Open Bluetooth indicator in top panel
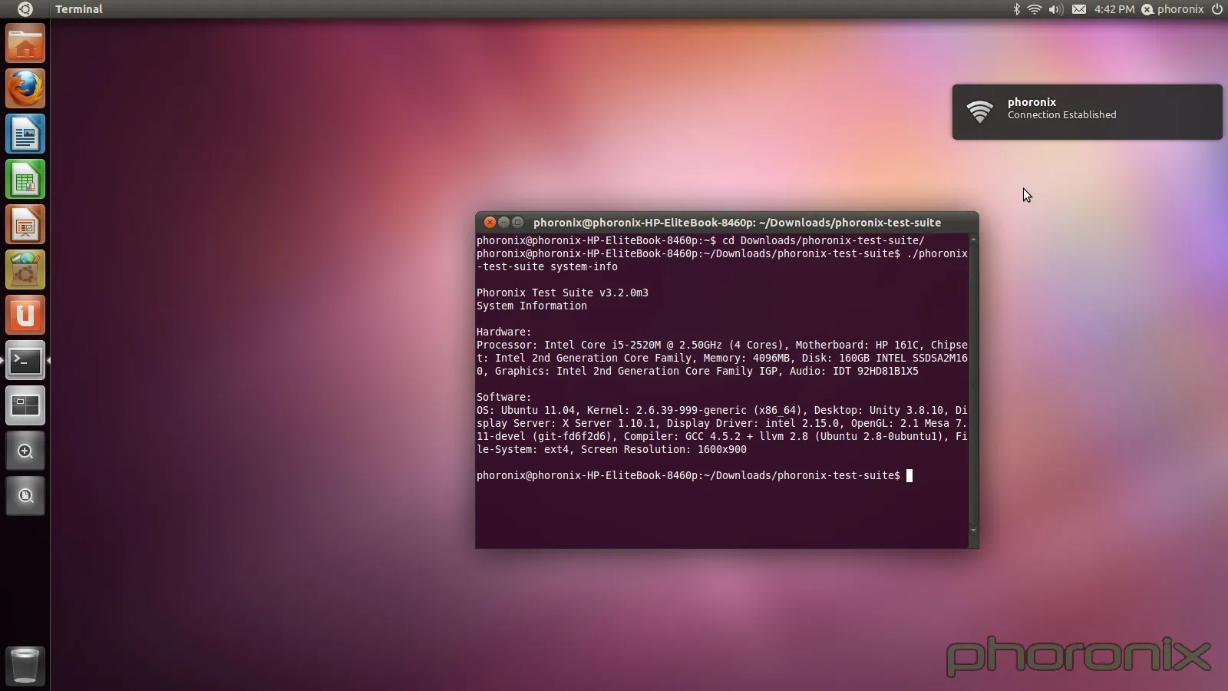This screenshot has height=691, width=1228. [x=1016, y=9]
